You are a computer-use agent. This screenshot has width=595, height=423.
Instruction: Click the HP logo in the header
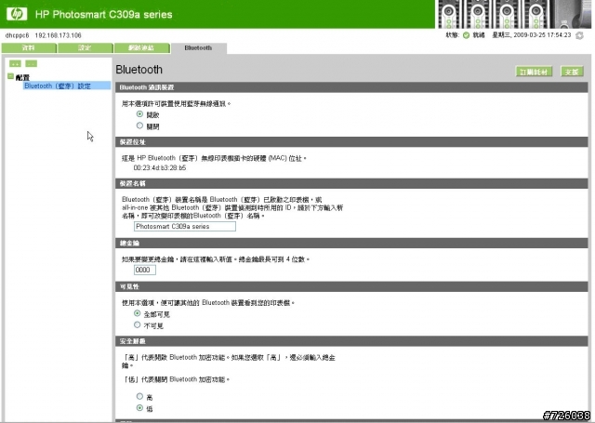17,14
